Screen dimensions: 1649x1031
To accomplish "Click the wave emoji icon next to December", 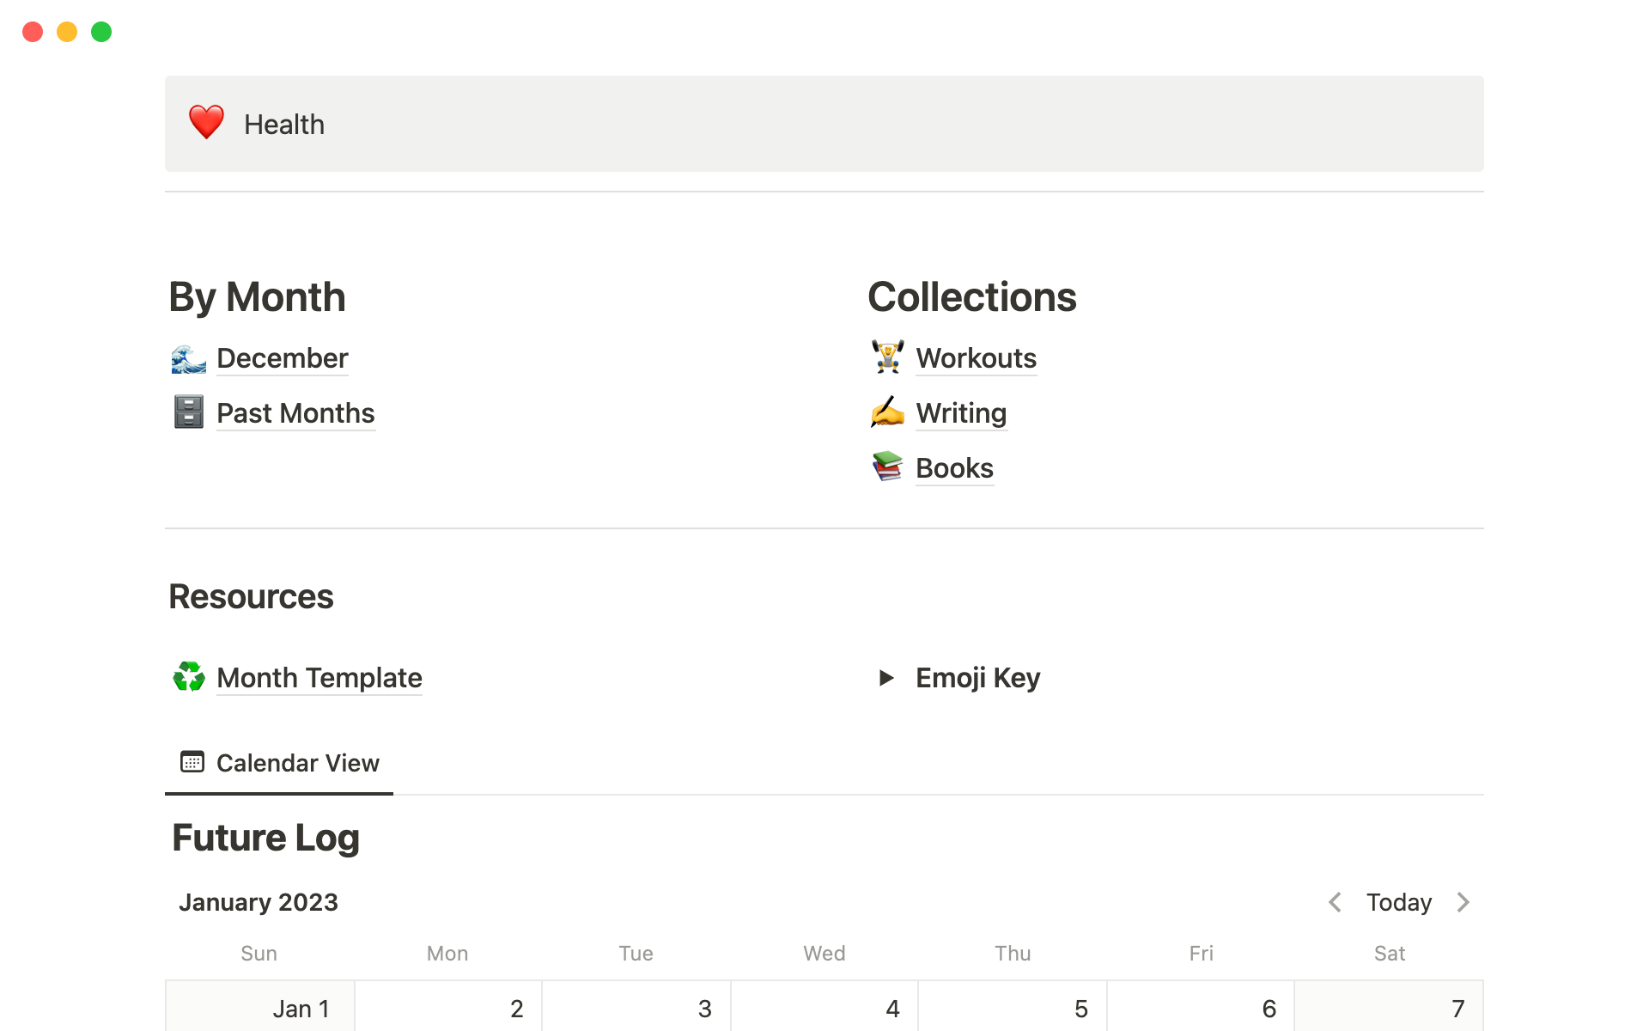I will pos(188,358).
